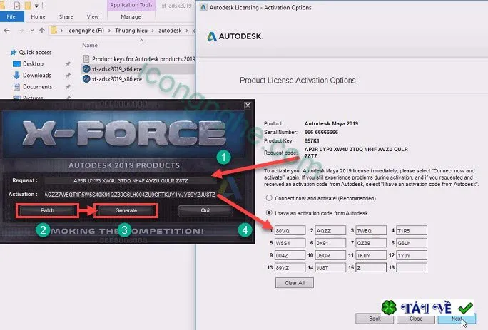Click the Autodesk logo in licensing window
The height and width of the screenshot is (330, 488).
(235, 36)
